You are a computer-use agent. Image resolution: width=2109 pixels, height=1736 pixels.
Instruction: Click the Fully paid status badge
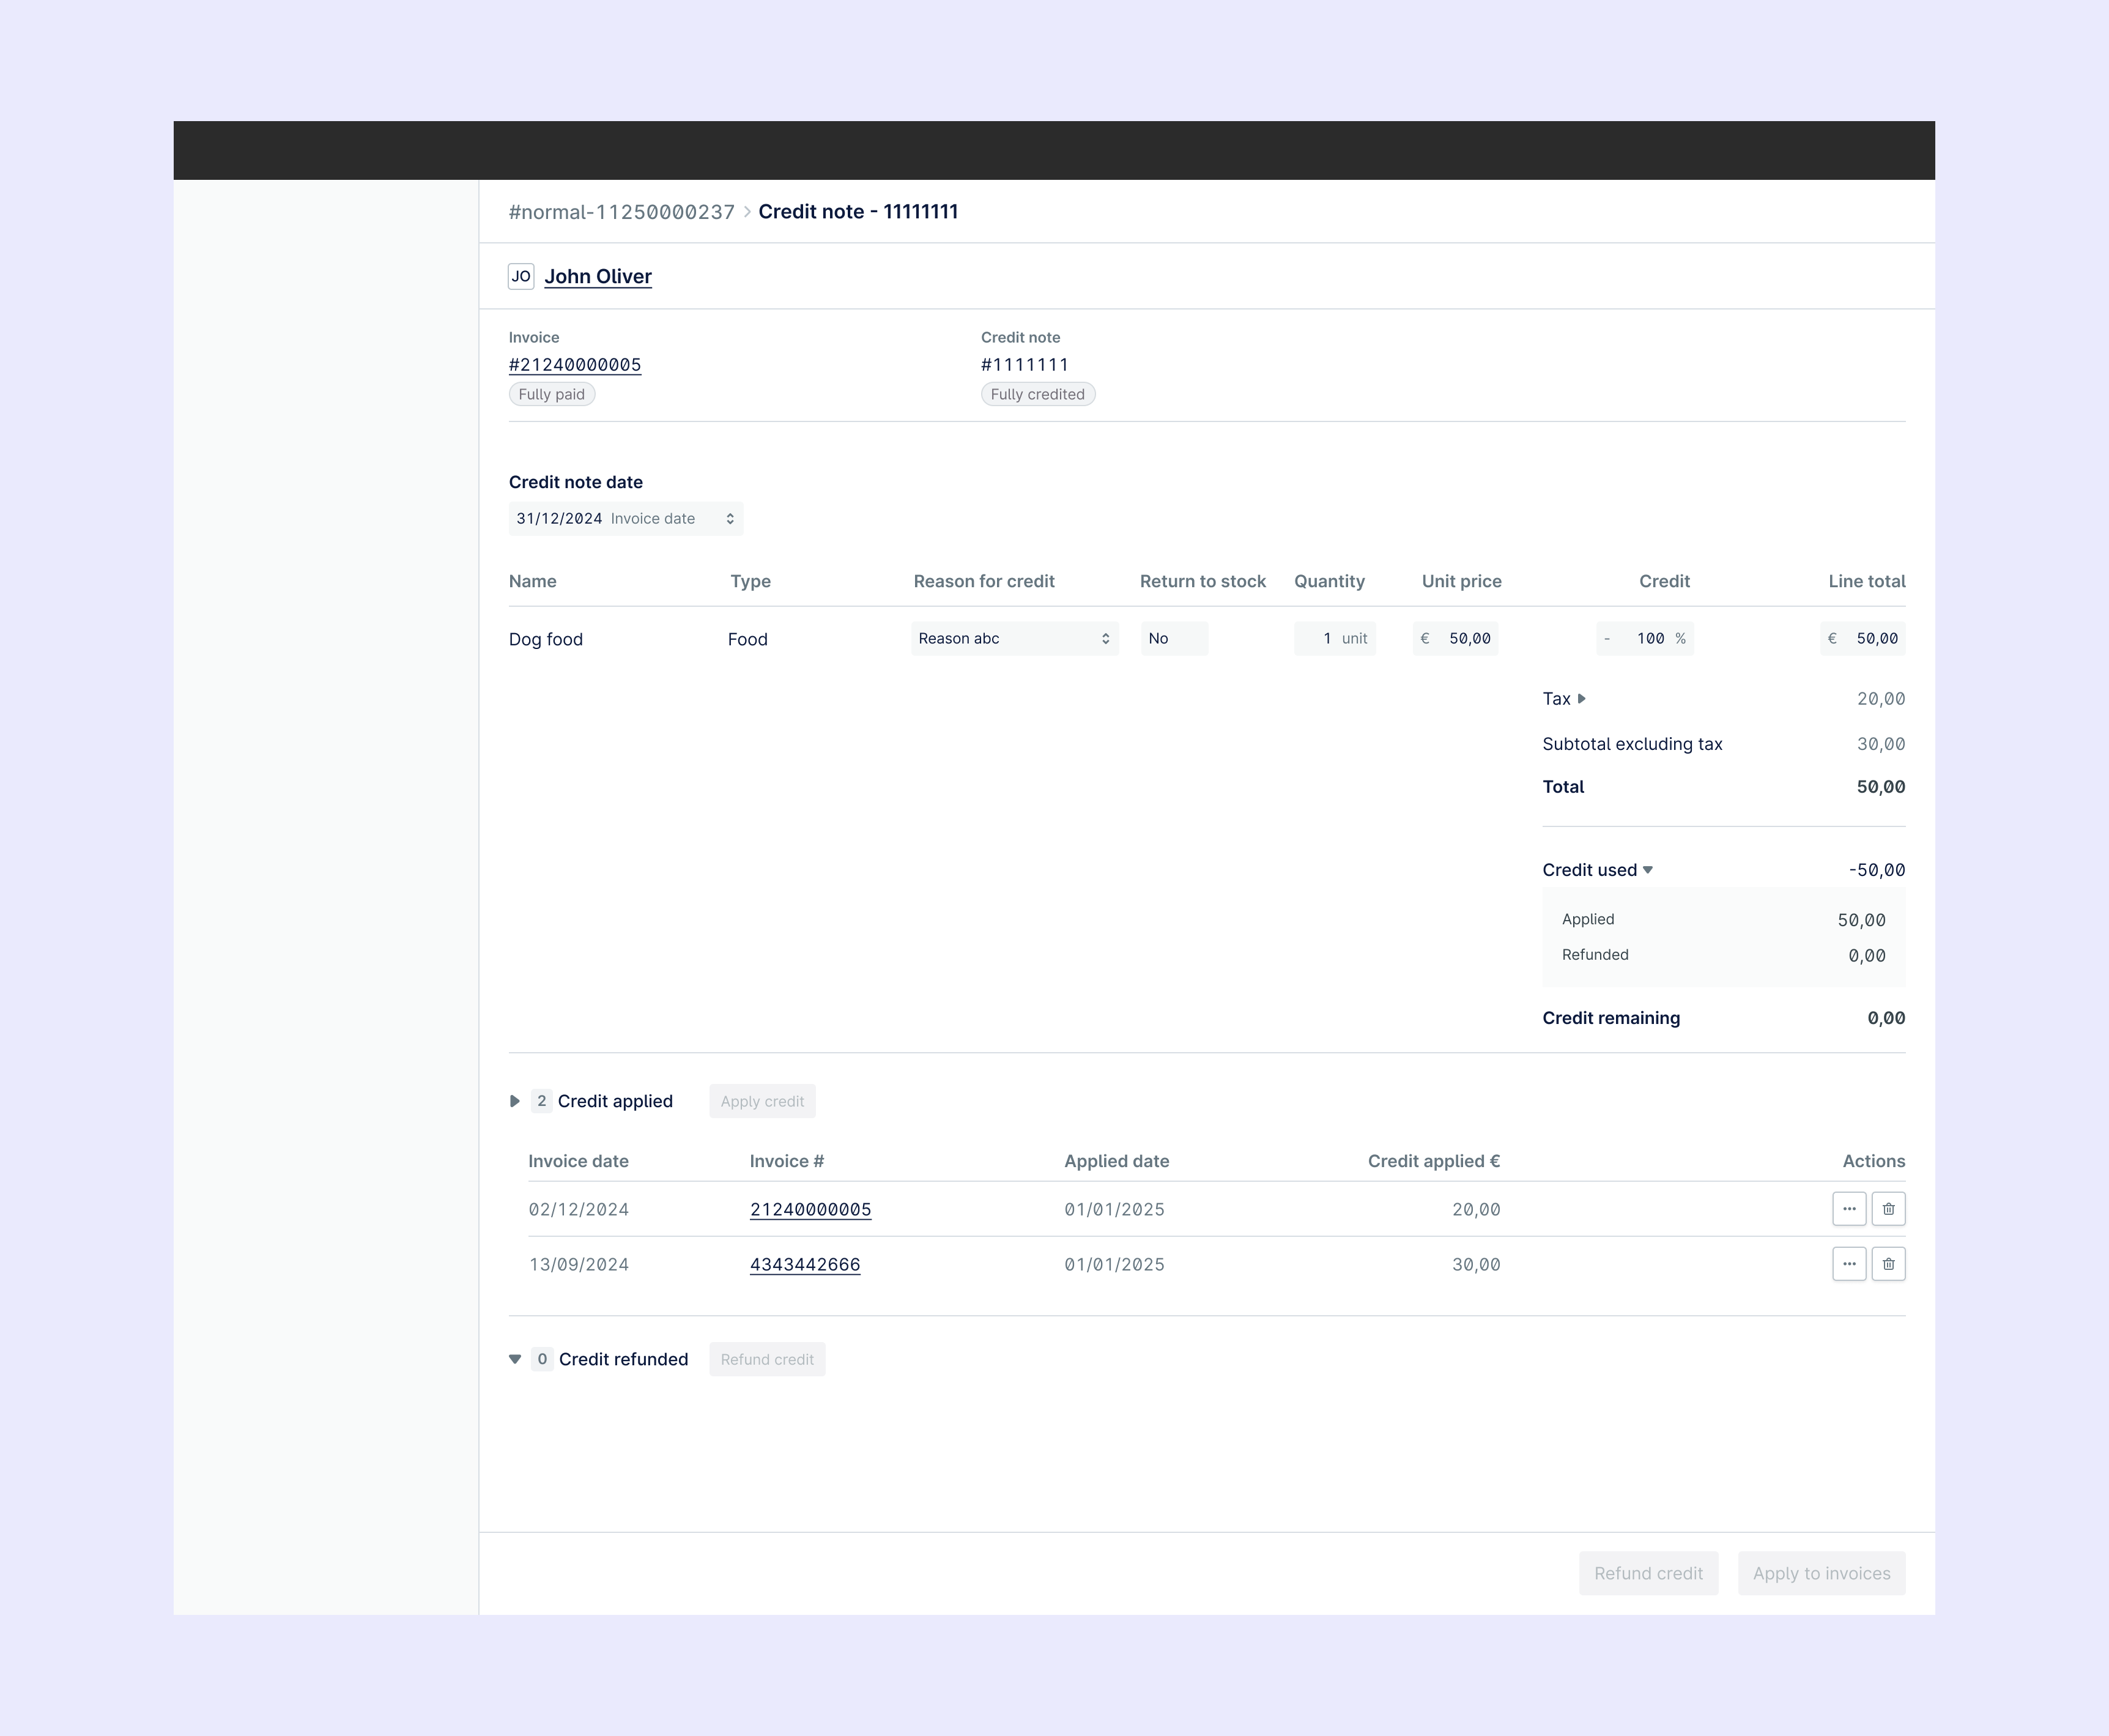[551, 393]
